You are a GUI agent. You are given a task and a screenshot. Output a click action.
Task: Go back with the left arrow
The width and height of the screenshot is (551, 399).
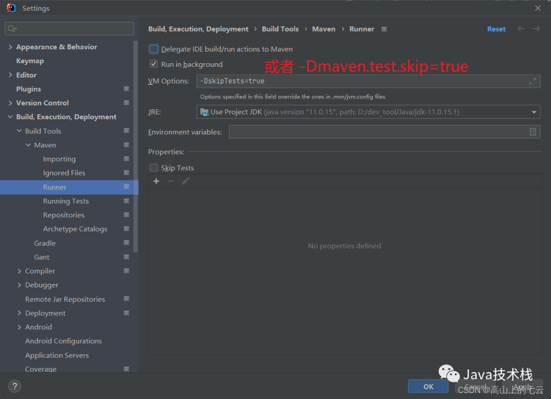coord(521,29)
